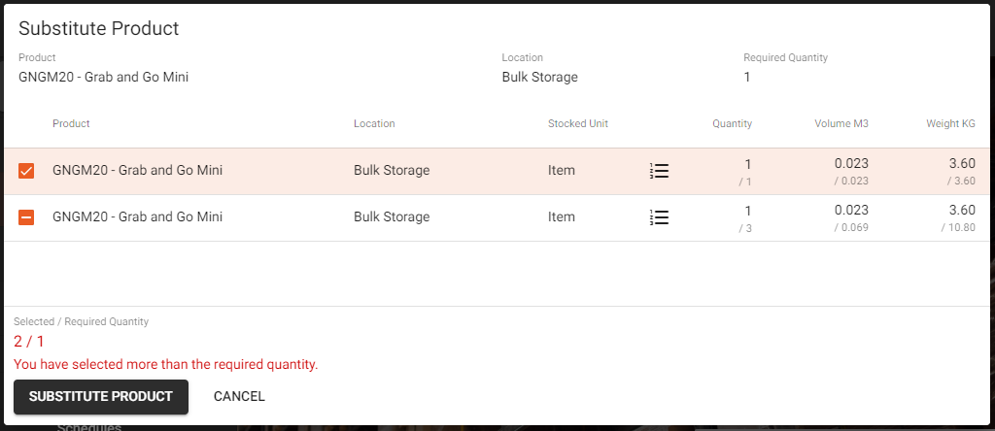Sort by the Volume M3 column header

841,123
